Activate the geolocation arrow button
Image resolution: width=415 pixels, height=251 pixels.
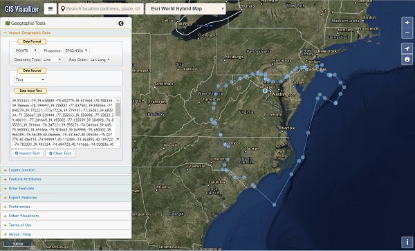[407, 48]
